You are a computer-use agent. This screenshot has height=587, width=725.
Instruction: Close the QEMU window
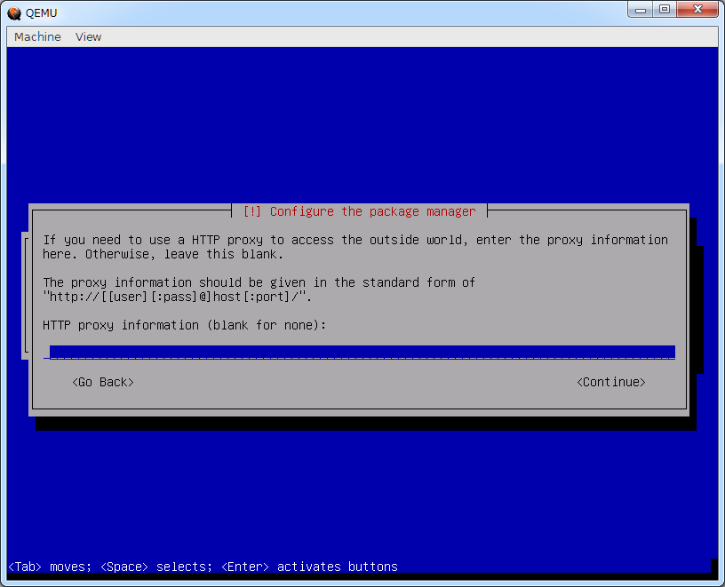click(697, 9)
